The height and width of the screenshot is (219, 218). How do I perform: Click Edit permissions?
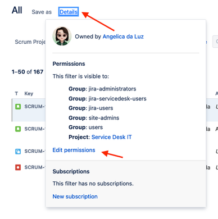click(74, 150)
